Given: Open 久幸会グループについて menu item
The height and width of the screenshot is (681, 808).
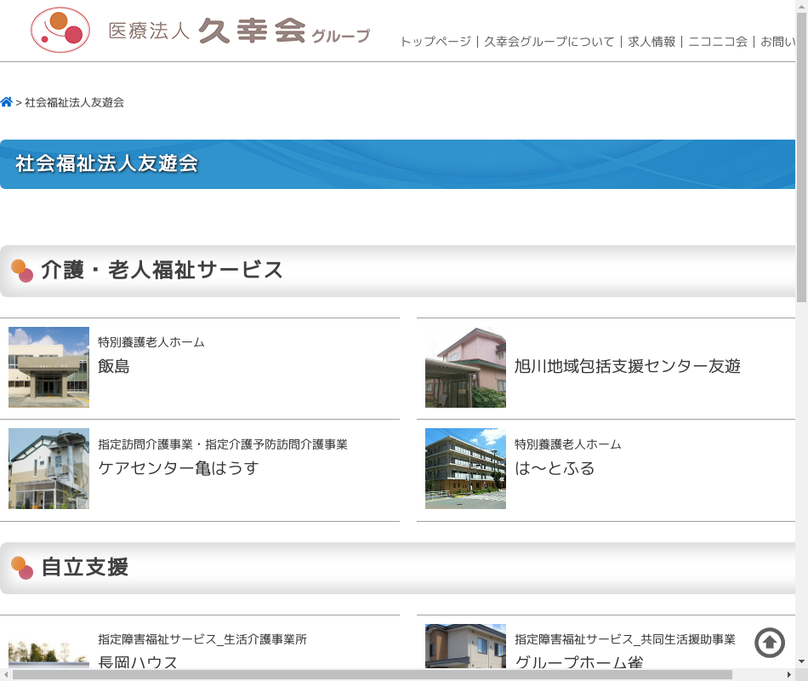Looking at the screenshot, I should [x=549, y=42].
